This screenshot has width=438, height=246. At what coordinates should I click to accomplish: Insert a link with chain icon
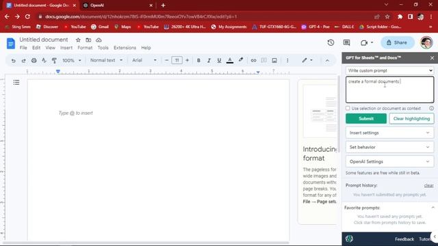click(253, 60)
